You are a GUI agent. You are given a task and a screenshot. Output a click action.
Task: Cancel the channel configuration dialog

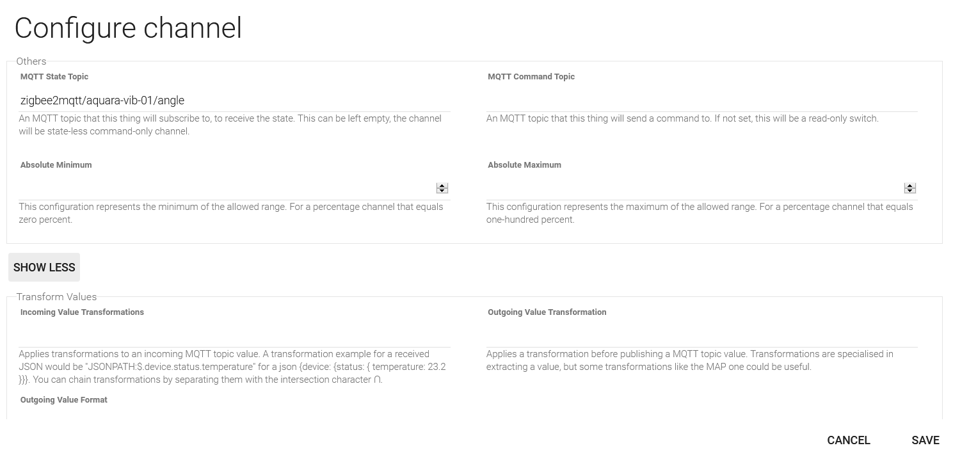pyautogui.click(x=848, y=440)
